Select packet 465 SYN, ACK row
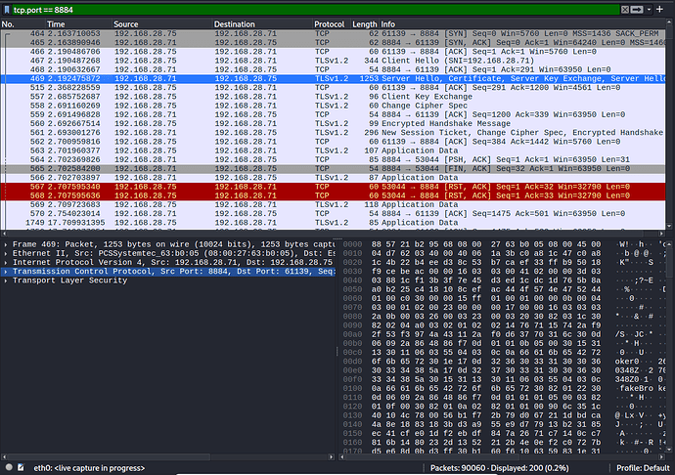 [333, 43]
